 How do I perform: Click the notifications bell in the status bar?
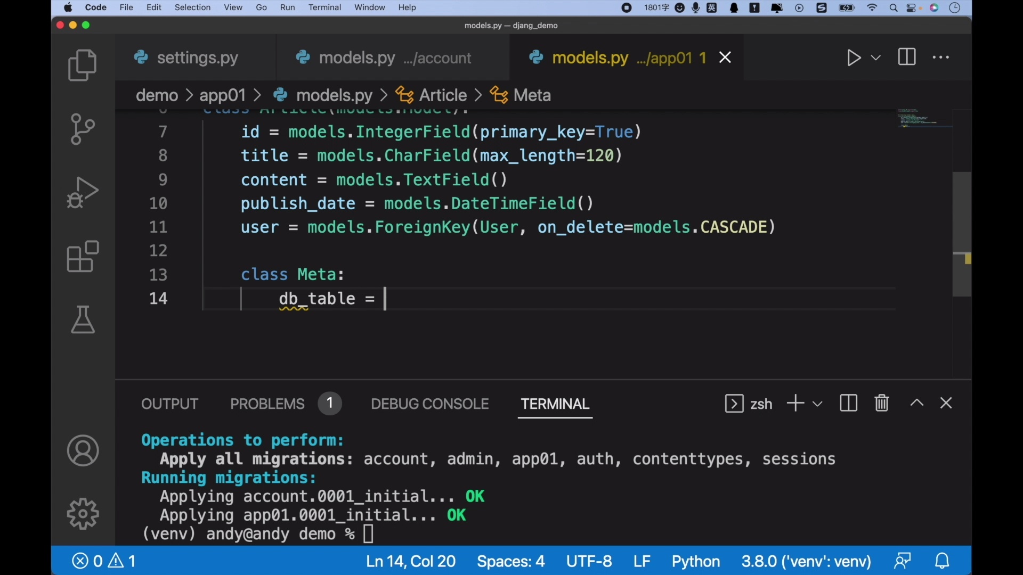coord(942,561)
